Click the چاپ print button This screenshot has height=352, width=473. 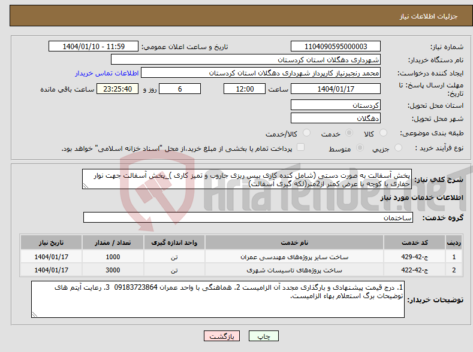pos(264,336)
